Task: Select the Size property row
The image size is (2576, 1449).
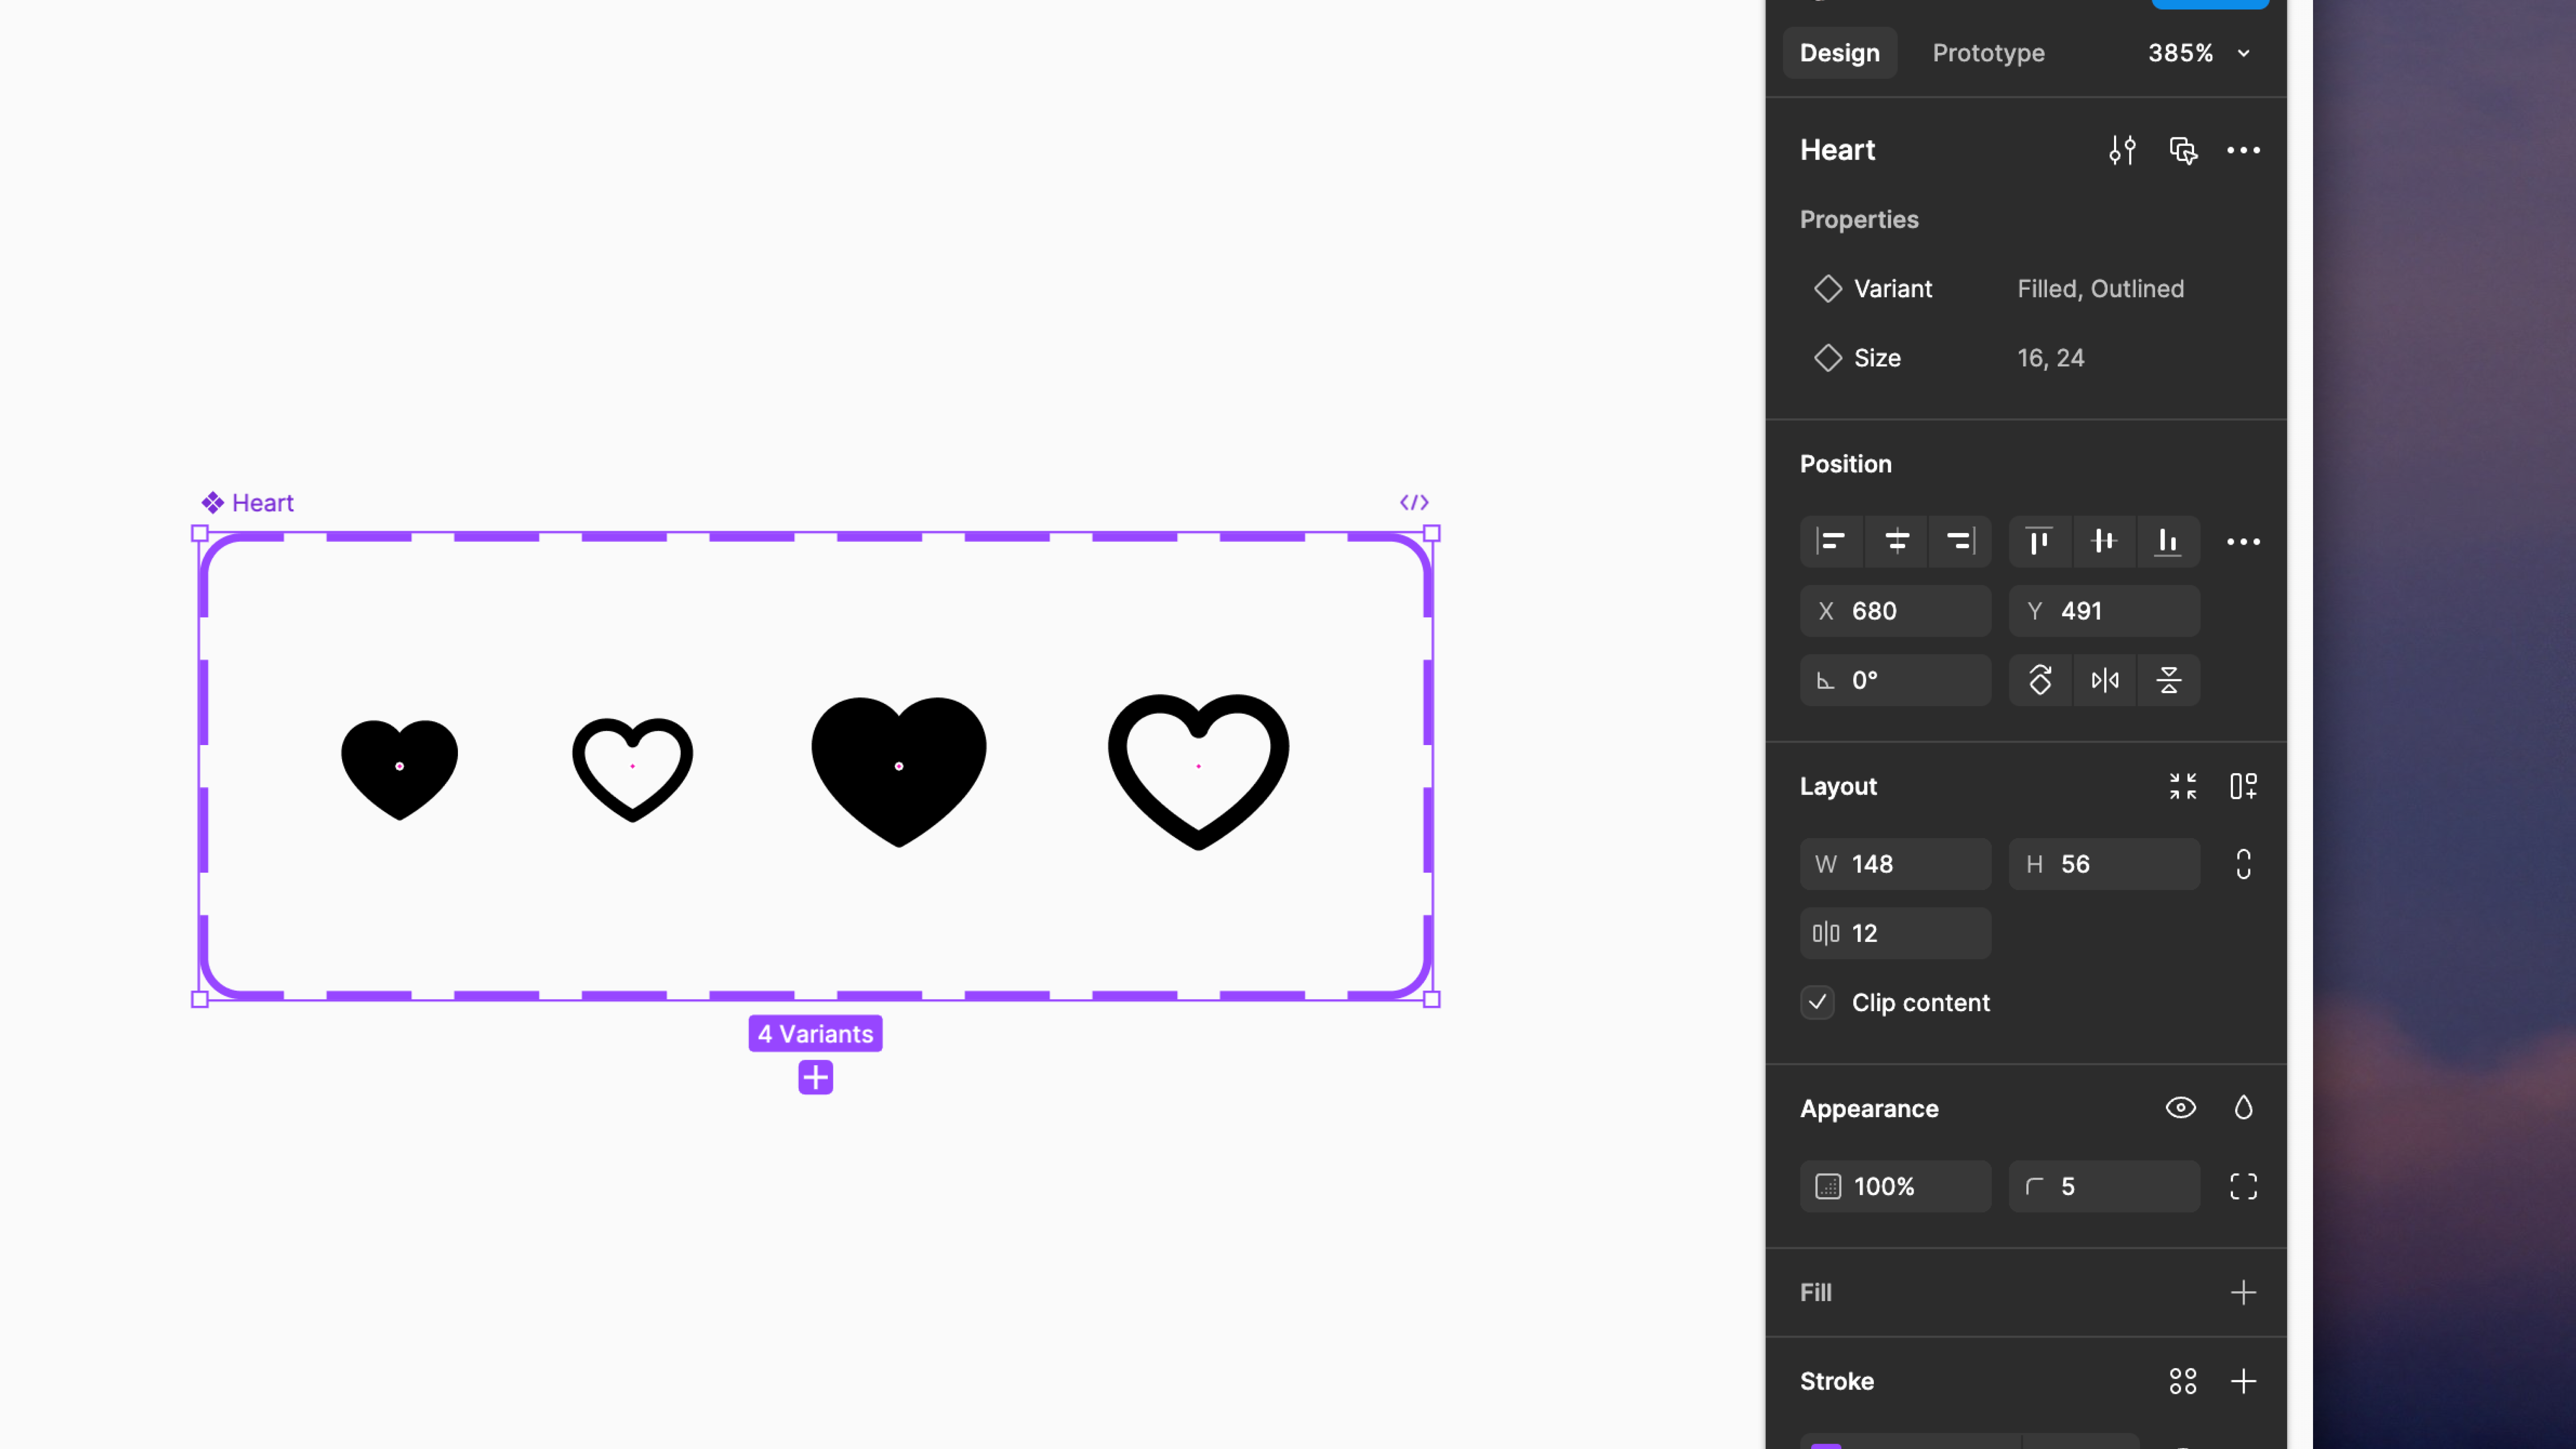Action: [2026, 358]
